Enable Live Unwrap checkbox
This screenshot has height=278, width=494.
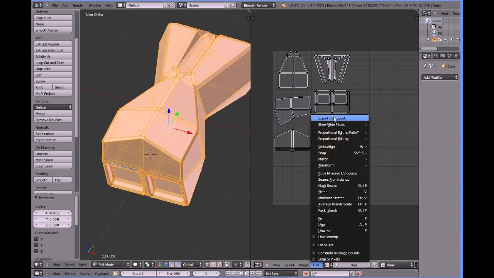pos(314,237)
